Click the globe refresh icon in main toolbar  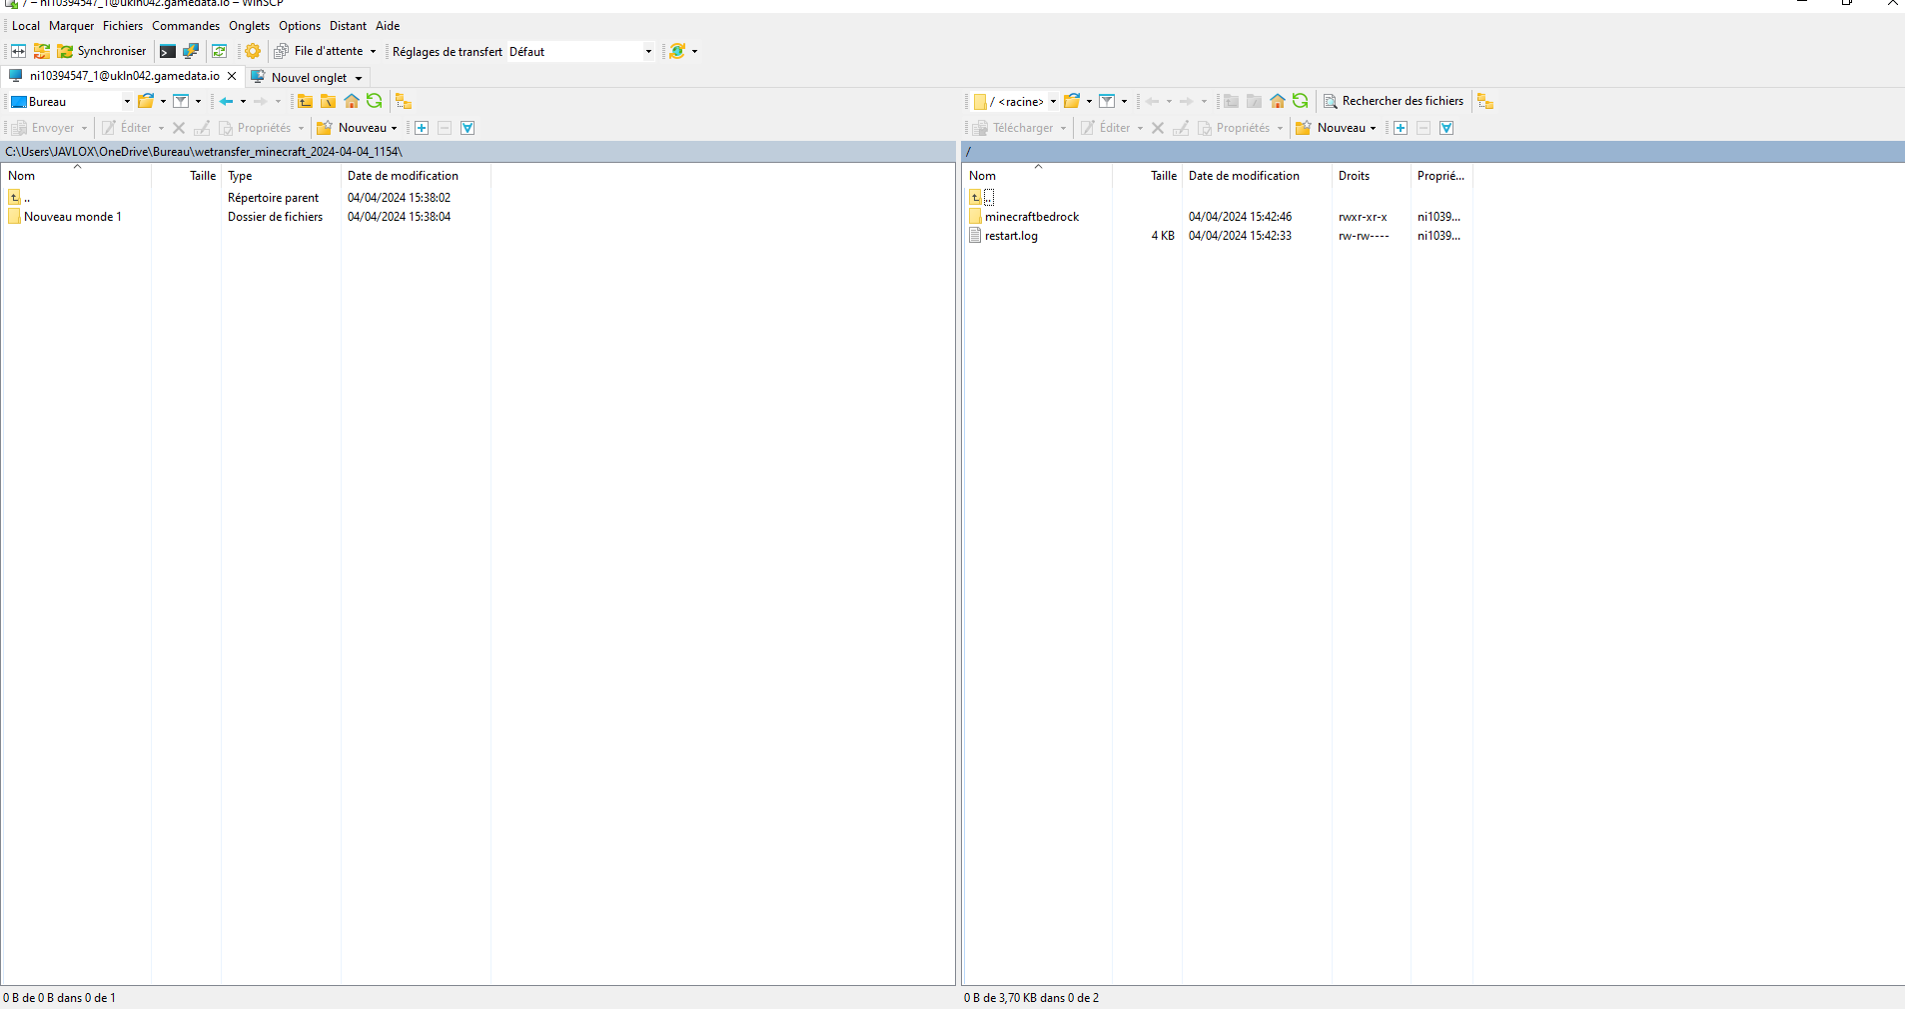point(677,51)
